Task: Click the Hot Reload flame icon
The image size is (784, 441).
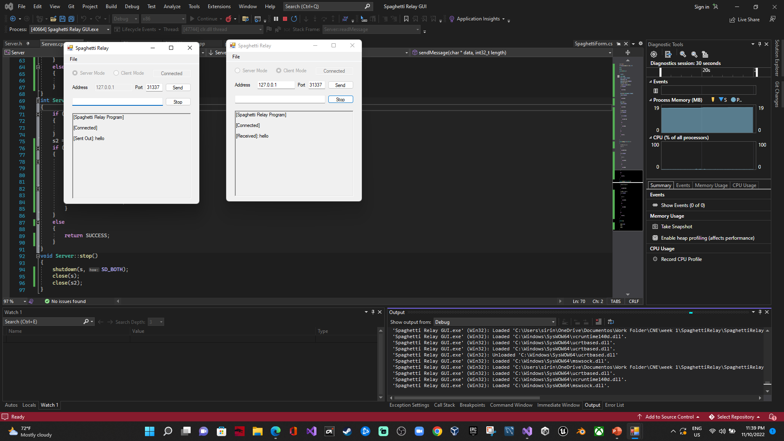Action: (x=229, y=19)
